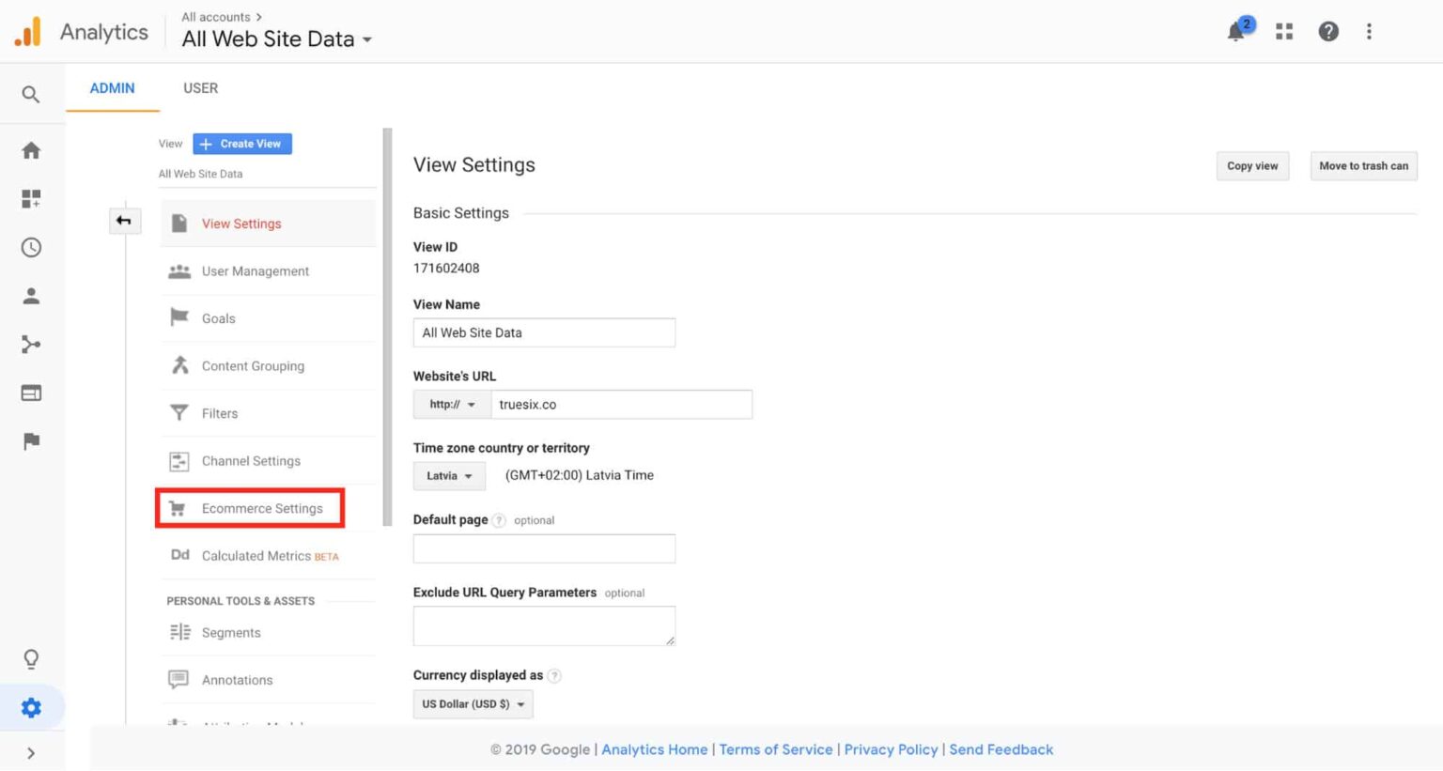Select the Home icon in the navigation rail

[x=31, y=150]
